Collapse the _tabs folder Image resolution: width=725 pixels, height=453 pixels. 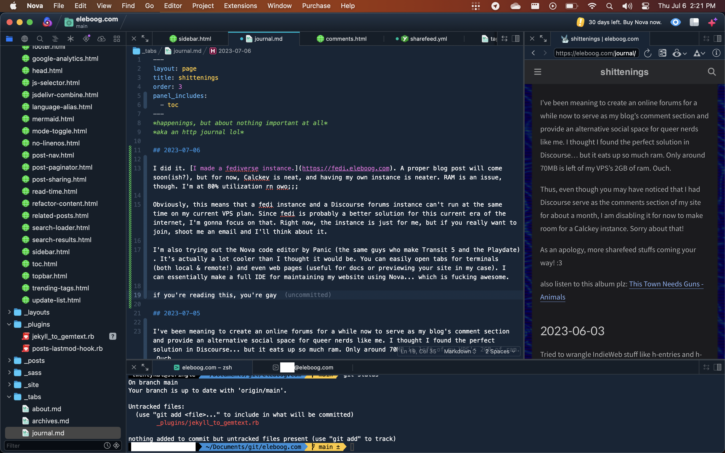(9, 397)
